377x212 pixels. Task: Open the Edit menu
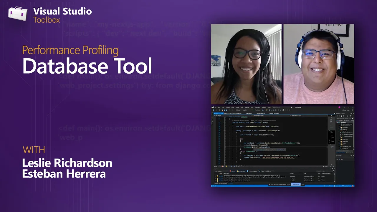point(219,107)
